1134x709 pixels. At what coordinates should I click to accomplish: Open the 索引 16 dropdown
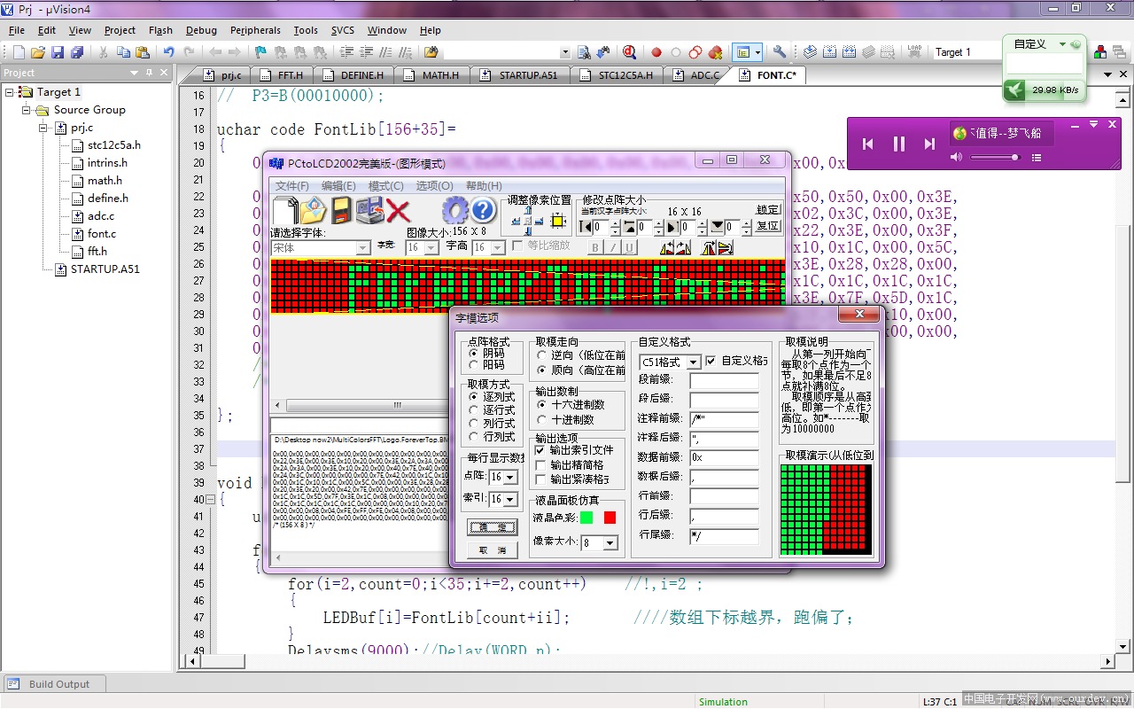[510, 500]
